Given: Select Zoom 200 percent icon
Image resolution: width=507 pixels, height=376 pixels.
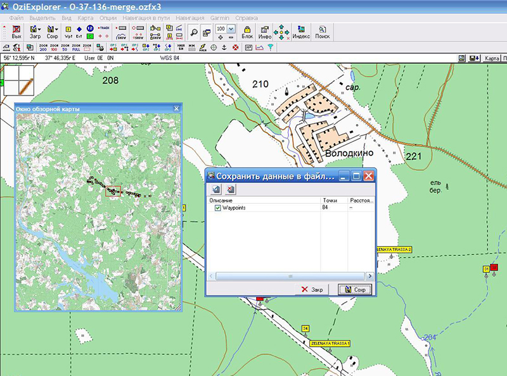Looking at the screenshot, I should tap(43, 47).
